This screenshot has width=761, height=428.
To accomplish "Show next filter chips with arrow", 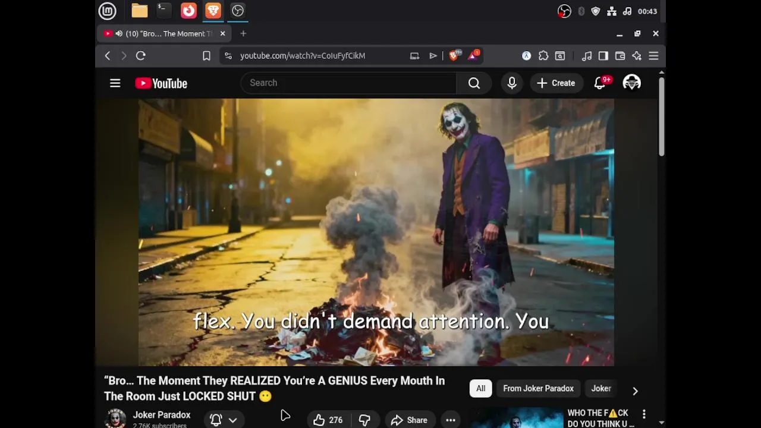I will (x=635, y=391).
